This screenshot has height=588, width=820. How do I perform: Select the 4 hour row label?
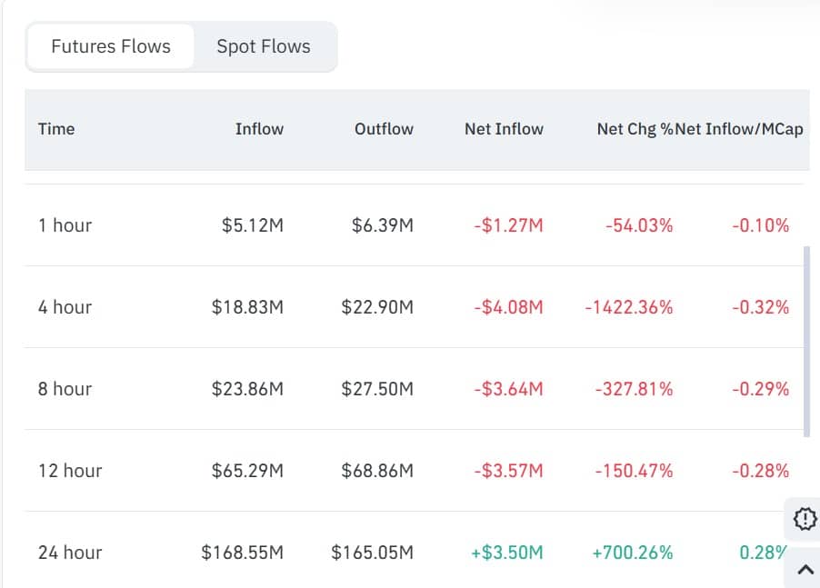click(x=65, y=307)
